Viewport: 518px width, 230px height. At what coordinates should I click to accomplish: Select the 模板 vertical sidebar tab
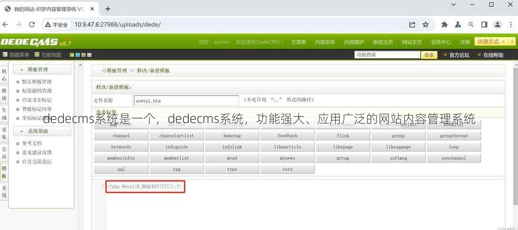click(x=4, y=172)
